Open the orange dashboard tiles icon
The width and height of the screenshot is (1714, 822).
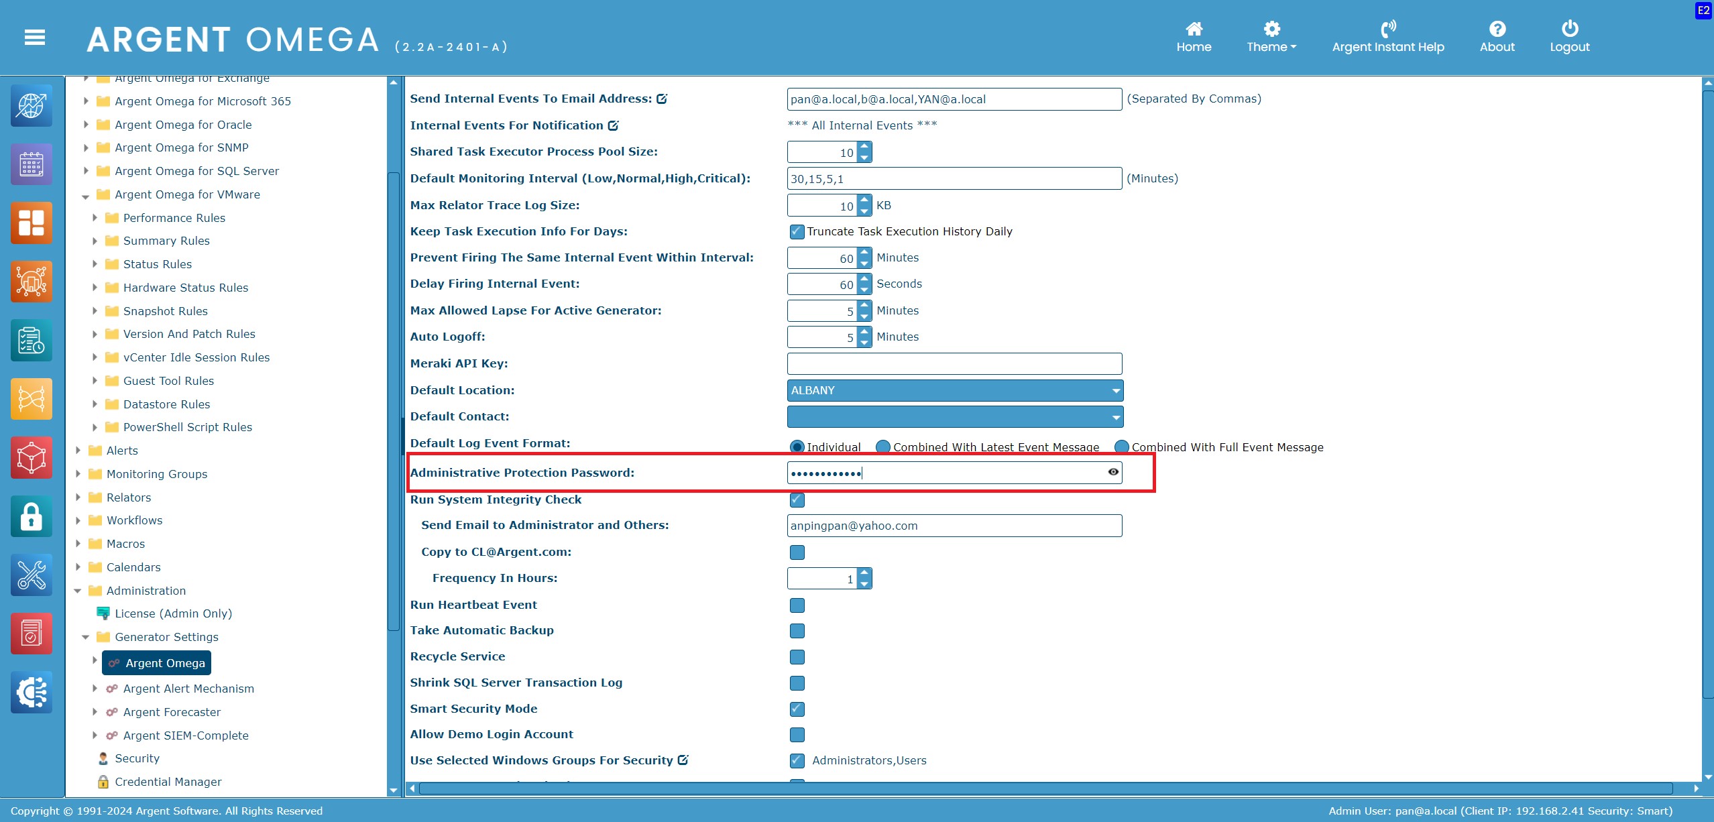31,223
